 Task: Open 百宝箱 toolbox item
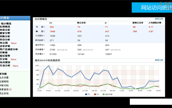pyautogui.click(x=4, y=59)
